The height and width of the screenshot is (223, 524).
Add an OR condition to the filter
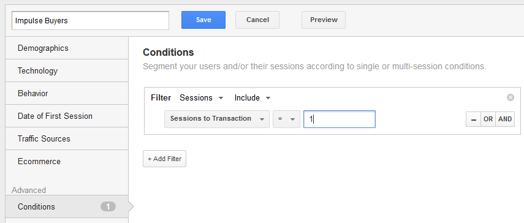[488, 119]
